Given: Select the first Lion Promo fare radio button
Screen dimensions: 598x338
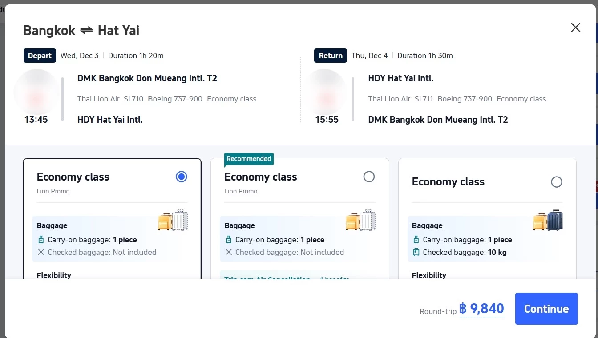Looking at the screenshot, I should [x=181, y=177].
